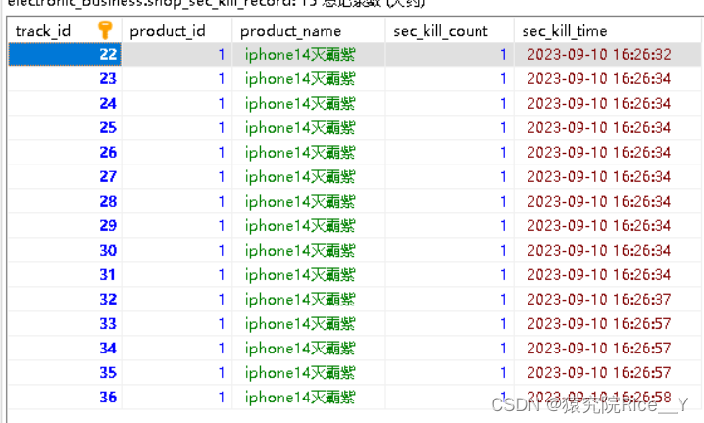The image size is (704, 423).
Task: Sort by the product_id column header
Action: click(x=176, y=31)
